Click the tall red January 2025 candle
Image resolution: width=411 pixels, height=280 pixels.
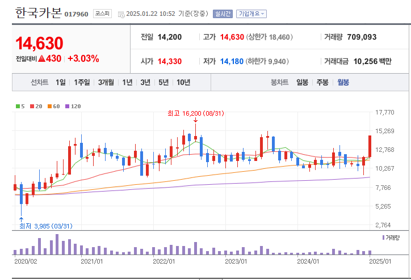[370, 146]
